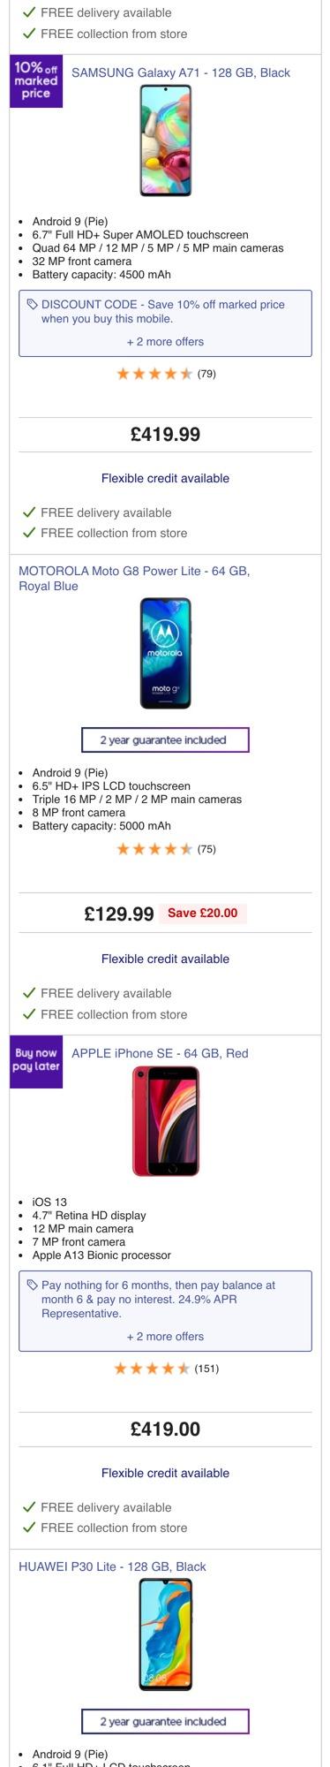
Task: Expand '+ 2 more offers' under iPhone SE
Action: point(165,1337)
